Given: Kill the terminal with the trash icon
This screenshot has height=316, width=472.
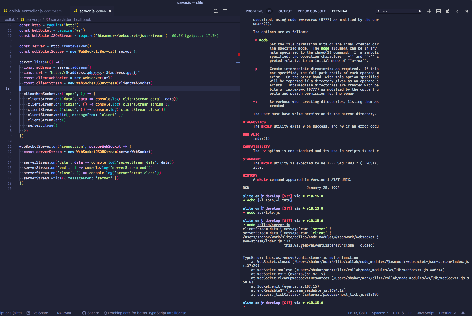Looking at the screenshot, I should tap(448, 11).
